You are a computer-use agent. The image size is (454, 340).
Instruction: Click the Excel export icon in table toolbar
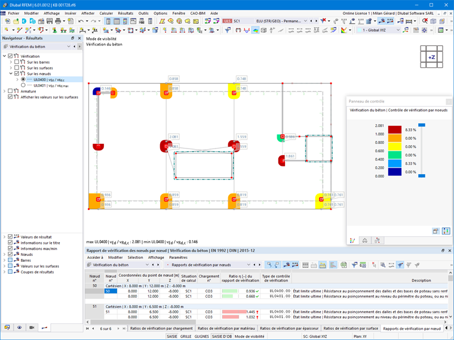(343, 265)
